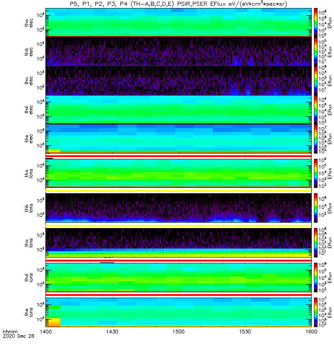This screenshot has height=357, width=334.
Task: Click the 1400 time axis label
Action: click(x=46, y=332)
